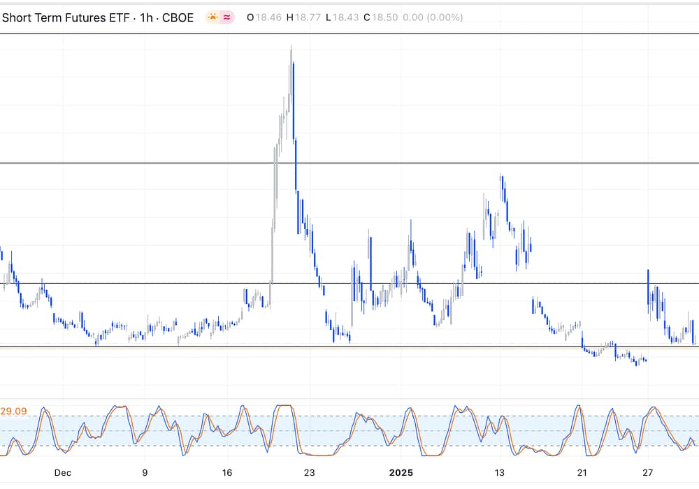Screen dimensions: 699x489
Task: Click the low price value 18.43
Action: 346,17
